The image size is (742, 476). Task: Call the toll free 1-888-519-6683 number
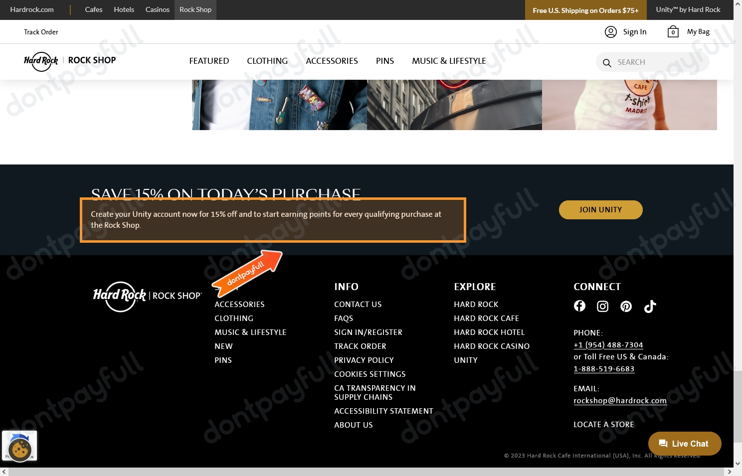coord(604,368)
